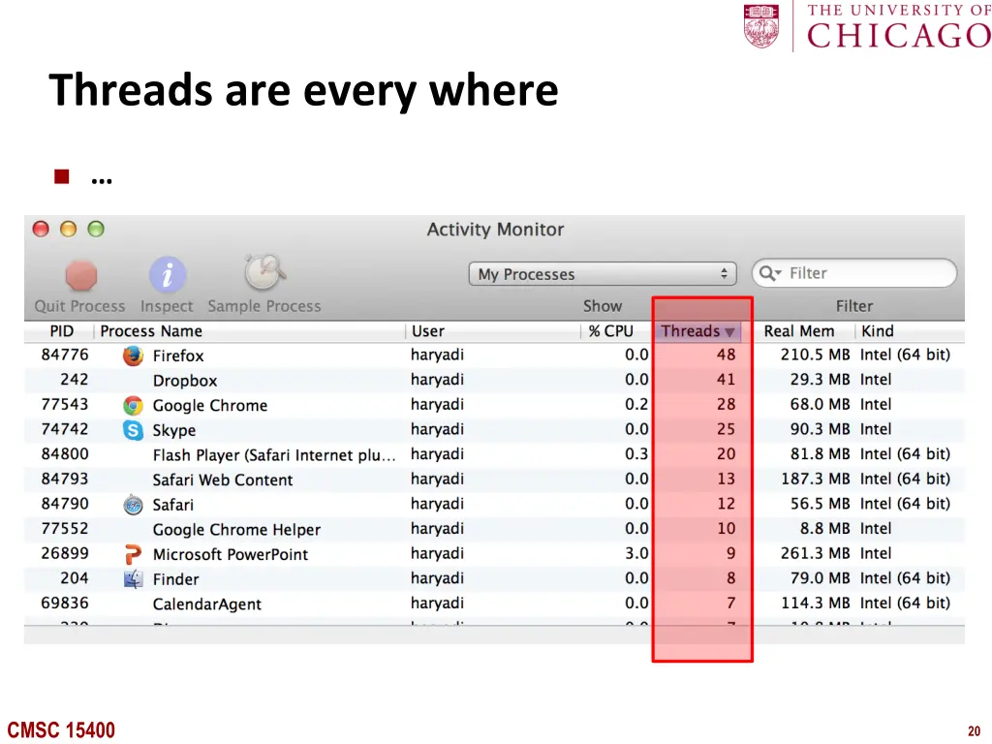The width and height of the screenshot is (992, 744).
Task: Click the 261.3 MB memory value
Action: point(815,553)
